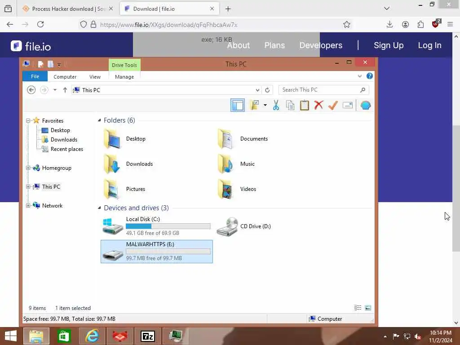Open the Developers link on file.io
The image size is (460, 345).
[x=321, y=45]
